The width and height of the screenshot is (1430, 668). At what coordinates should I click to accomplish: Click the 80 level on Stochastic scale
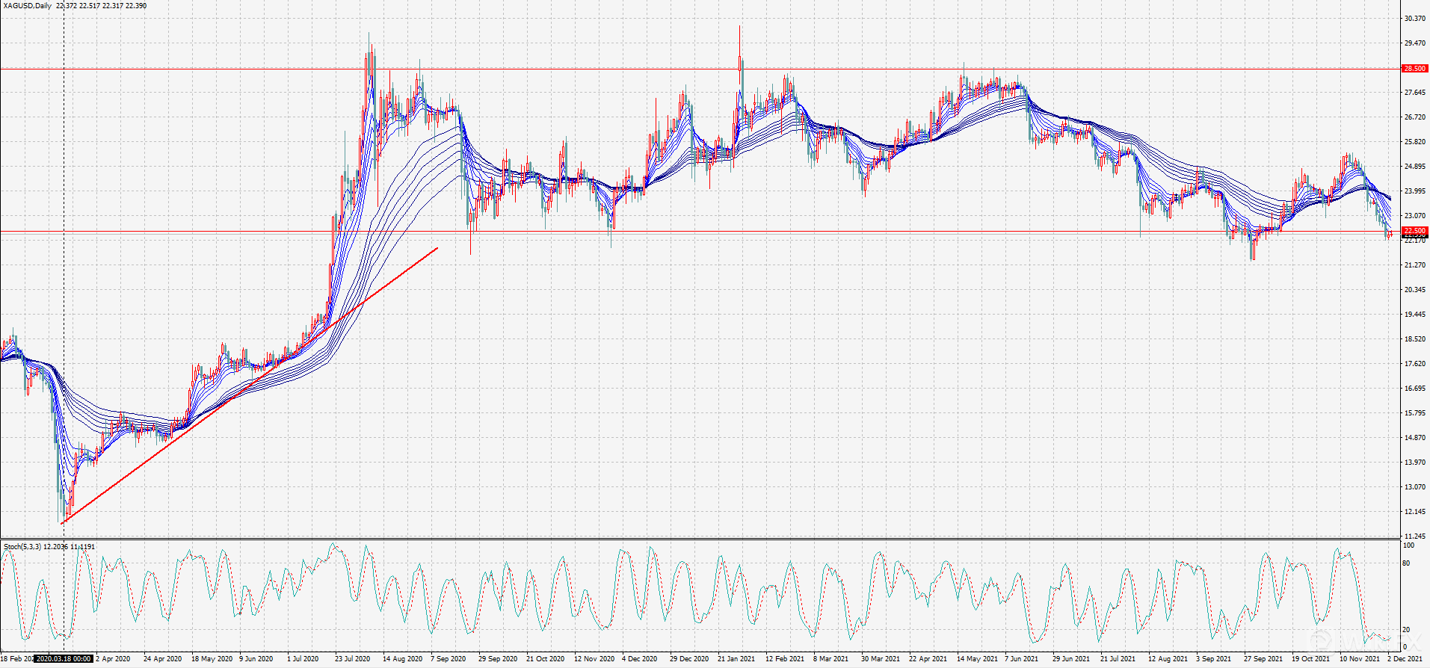tap(1406, 563)
